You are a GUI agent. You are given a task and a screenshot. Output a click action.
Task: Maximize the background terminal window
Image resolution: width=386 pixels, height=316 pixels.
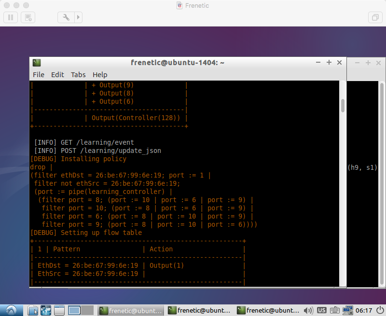tap(368, 63)
